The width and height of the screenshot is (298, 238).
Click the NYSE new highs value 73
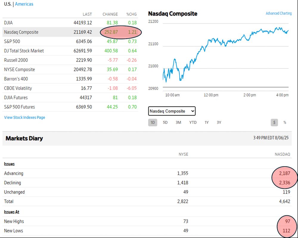click(186, 222)
